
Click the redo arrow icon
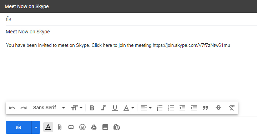click(x=24, y=108)
